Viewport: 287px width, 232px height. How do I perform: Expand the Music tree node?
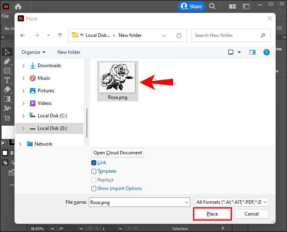(x=23, y=78)
